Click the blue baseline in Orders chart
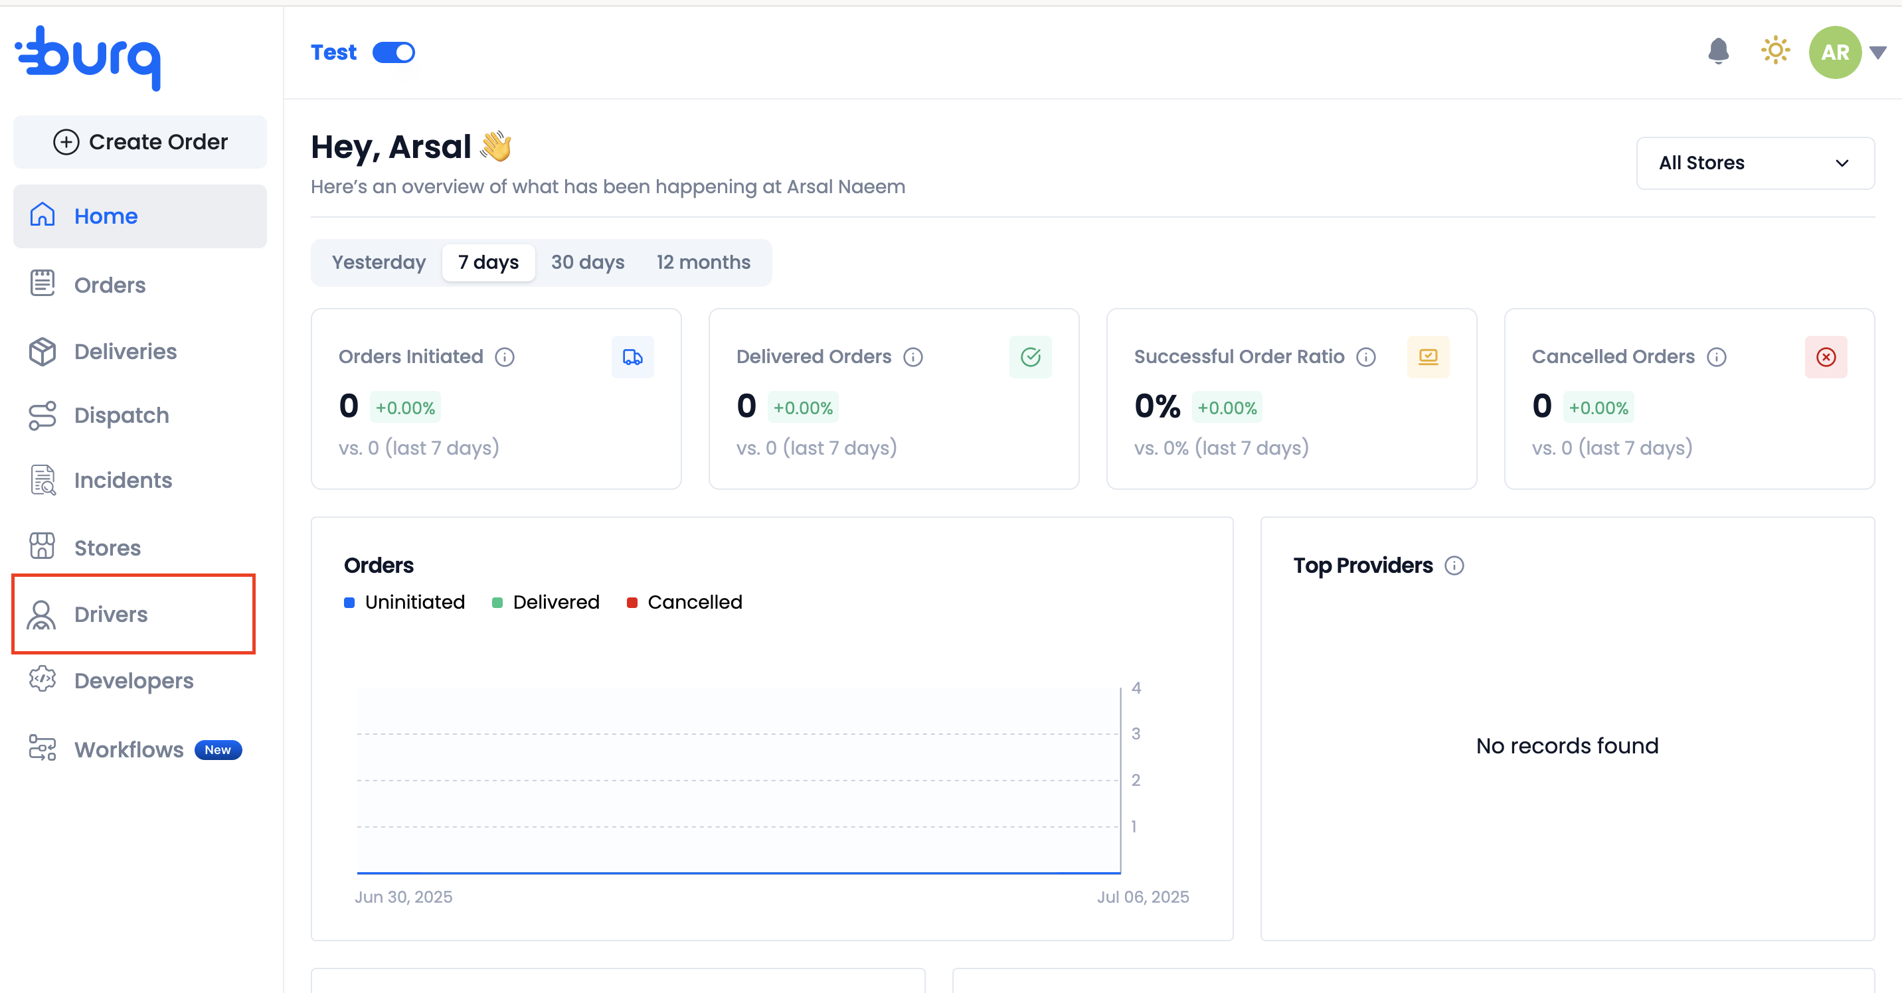This screenshot has width=1902, height=993. click(738, 873)
